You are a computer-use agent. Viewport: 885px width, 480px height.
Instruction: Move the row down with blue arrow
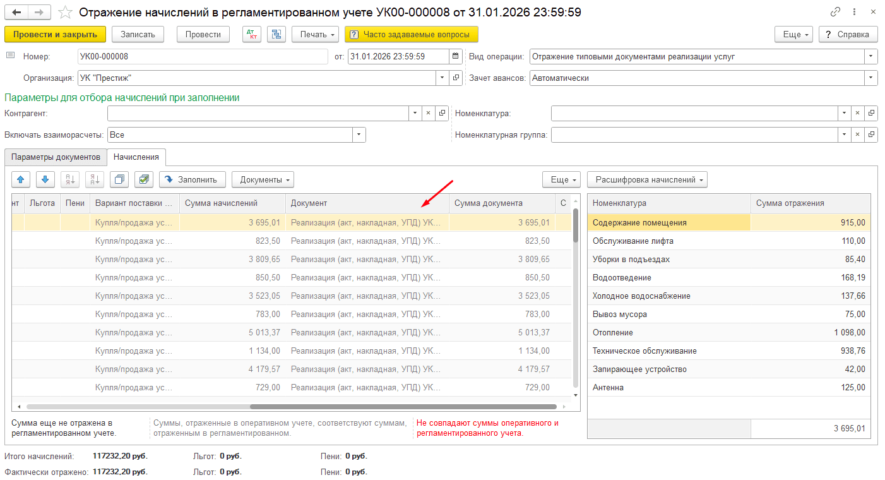coord(45,180)
